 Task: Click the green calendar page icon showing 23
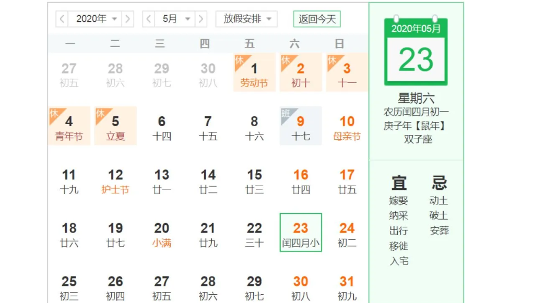[416, 53]
